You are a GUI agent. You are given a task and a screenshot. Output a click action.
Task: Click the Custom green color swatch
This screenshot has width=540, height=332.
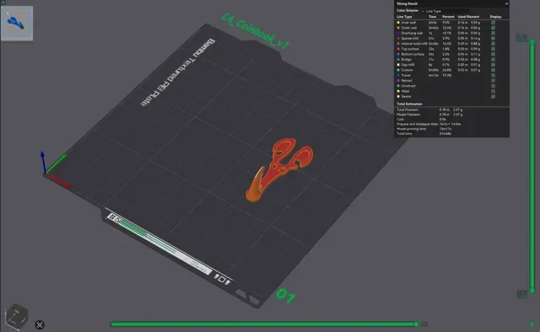(x=398, y=70)
